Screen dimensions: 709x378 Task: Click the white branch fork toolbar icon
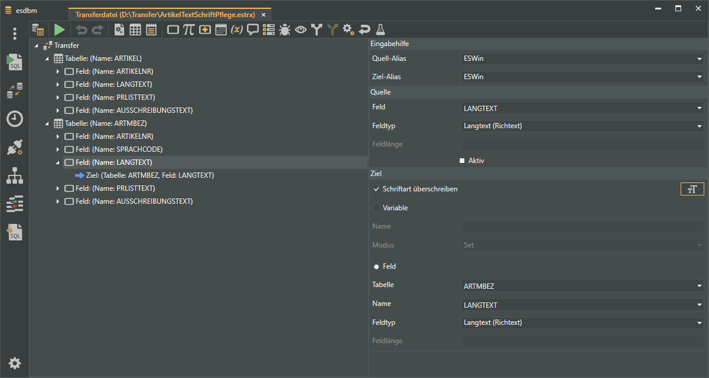(317, 30)
